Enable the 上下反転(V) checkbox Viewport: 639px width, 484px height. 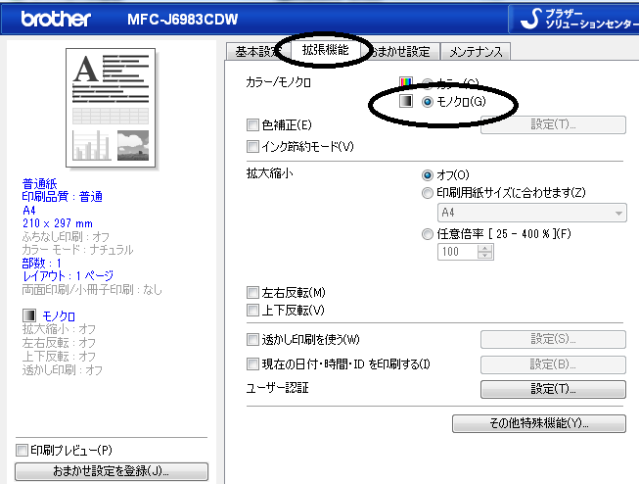252,311
